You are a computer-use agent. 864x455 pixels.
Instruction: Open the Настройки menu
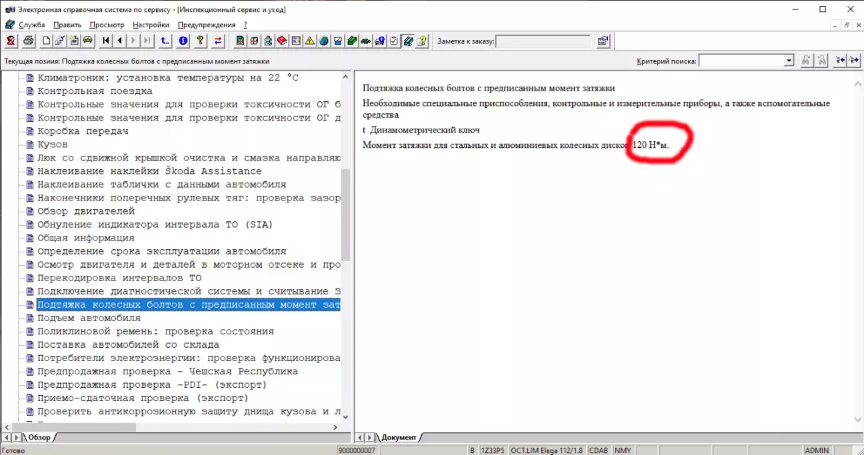(x=146, y=25)
